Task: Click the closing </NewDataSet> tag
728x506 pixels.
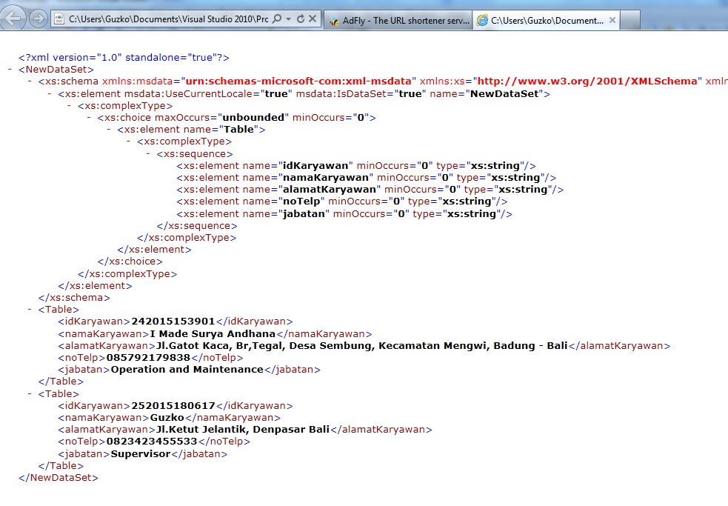Action: pyautogui.click(x=59, y=478)
